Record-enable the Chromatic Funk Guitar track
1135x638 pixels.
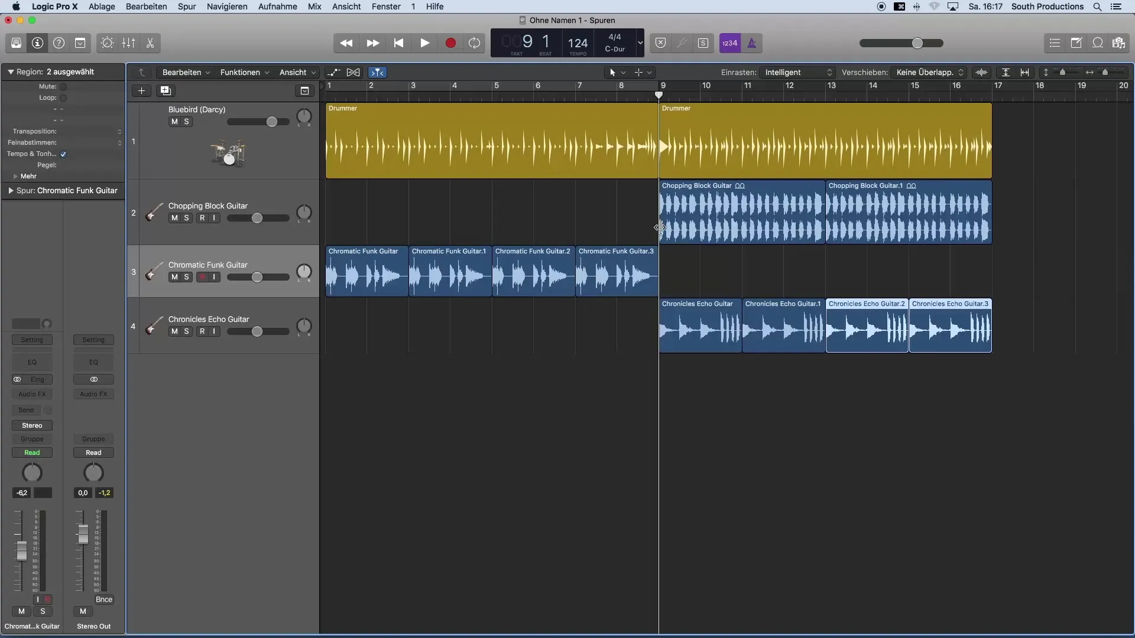pyautogui.click(x=202, y=277)
